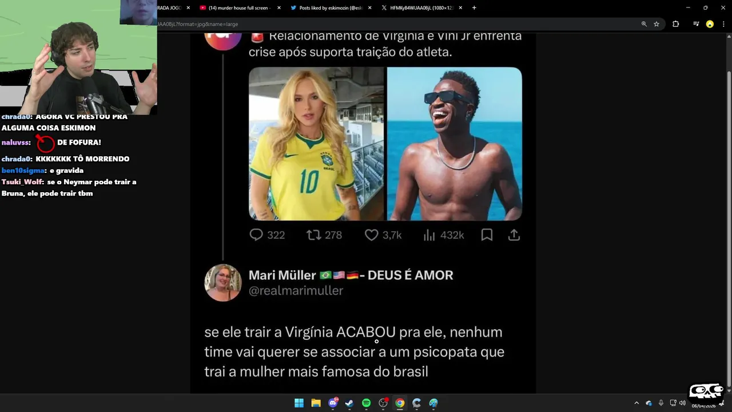
Task: Click the address bar URL field
Action: click(x=395, y=24)
